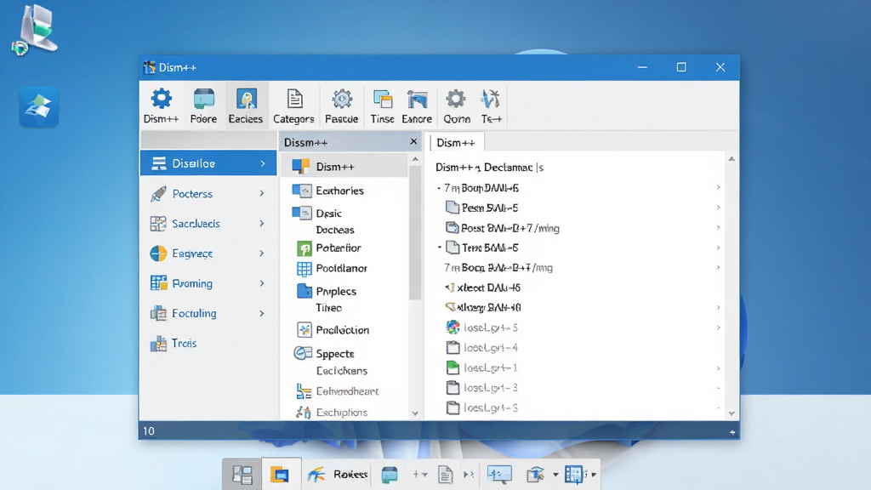Viewport: 871px width, 490px height.
Task: Switch to the Dism++ tab in right pane
Action: tap(456, 143)
